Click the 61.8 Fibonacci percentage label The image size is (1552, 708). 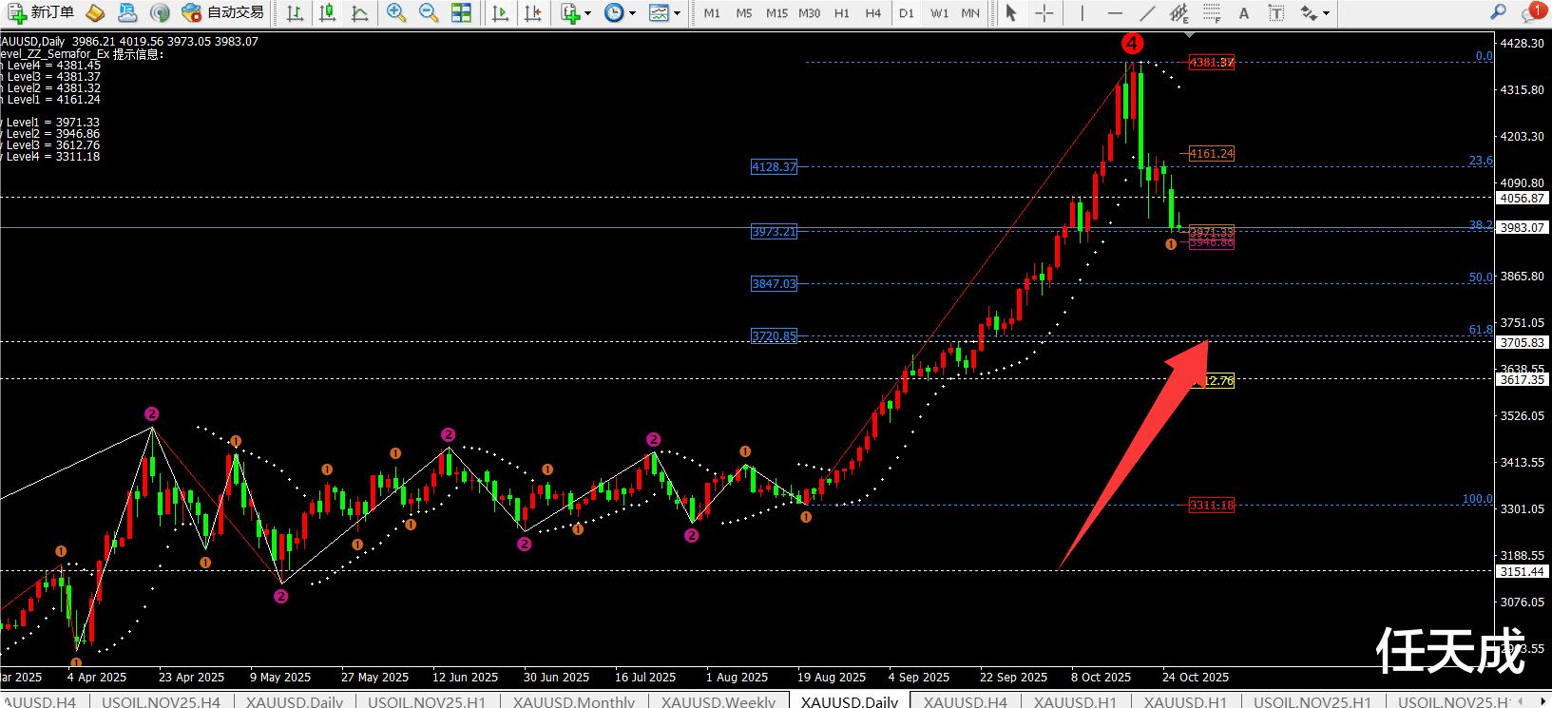tap(1481, 330)
